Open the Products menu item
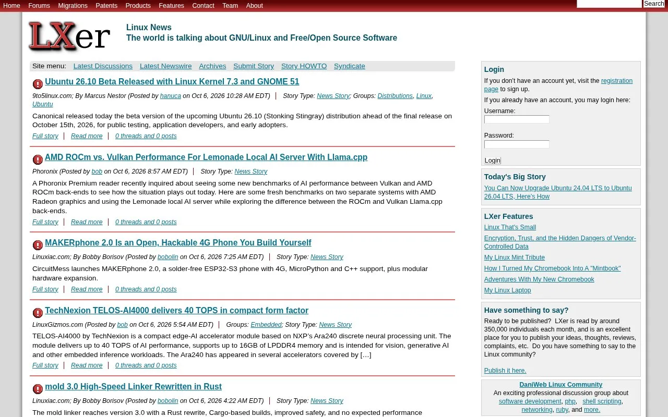668x417 pixels. click(138, 6)
